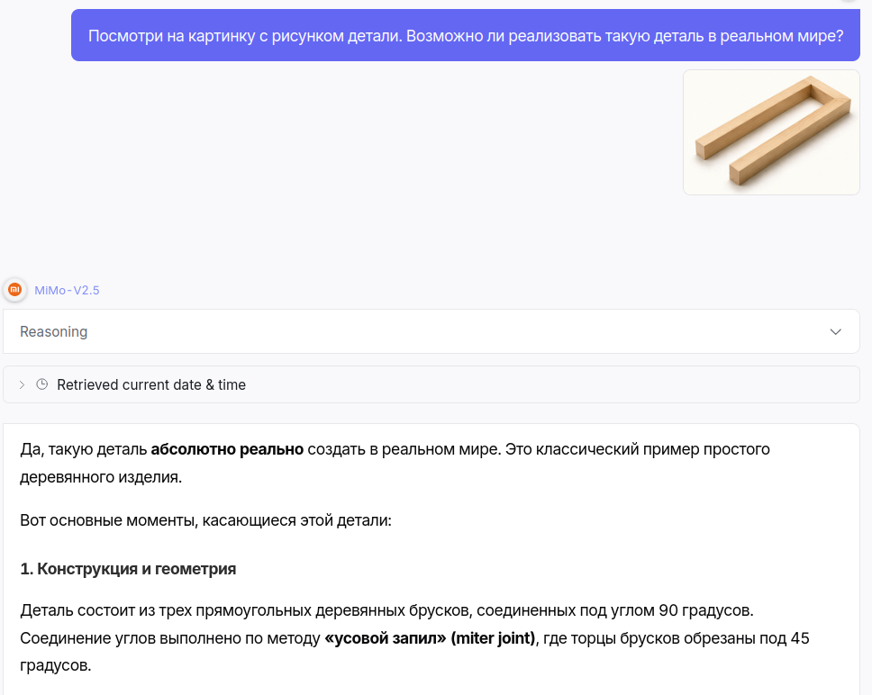
Task: Expand Retrieved current date & time arrow
Action: 22,384
